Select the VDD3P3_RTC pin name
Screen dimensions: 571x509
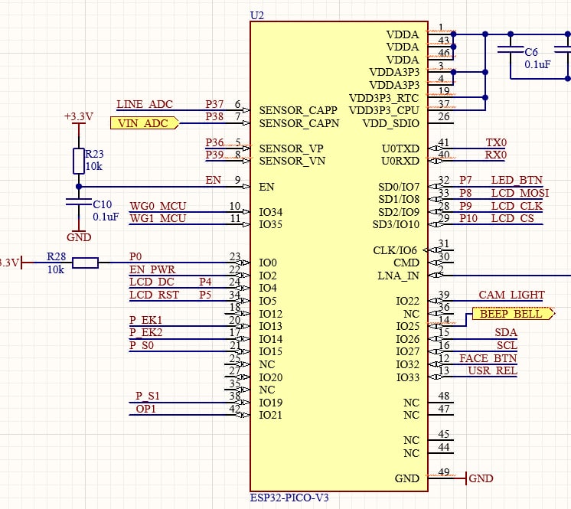[x=383, y=98]
